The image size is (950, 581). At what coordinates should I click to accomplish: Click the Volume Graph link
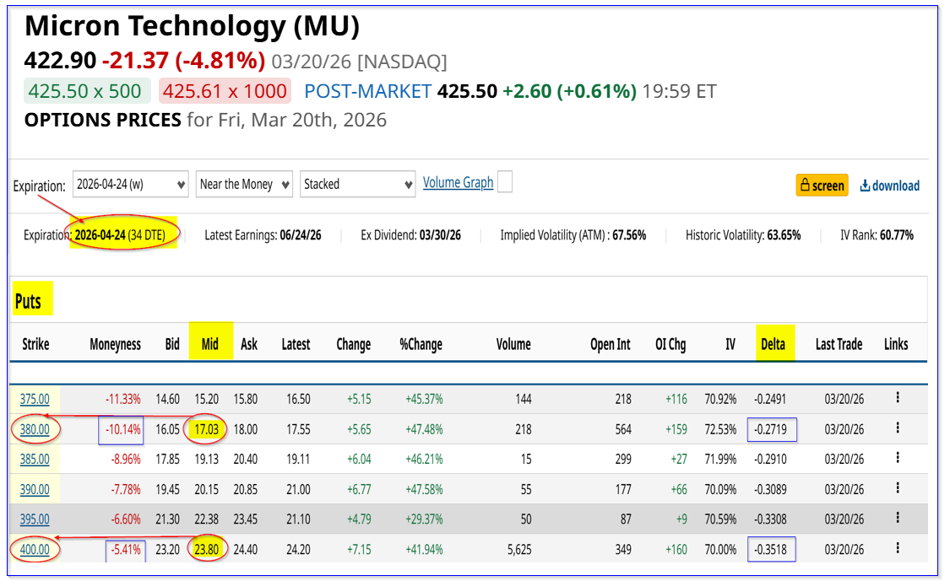point(458,182)
